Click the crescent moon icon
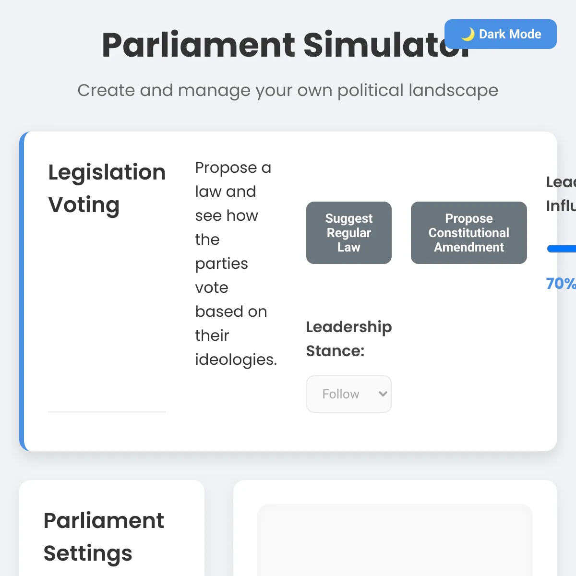The height and width of the screenshot is (576, 576). click(468, 34)
